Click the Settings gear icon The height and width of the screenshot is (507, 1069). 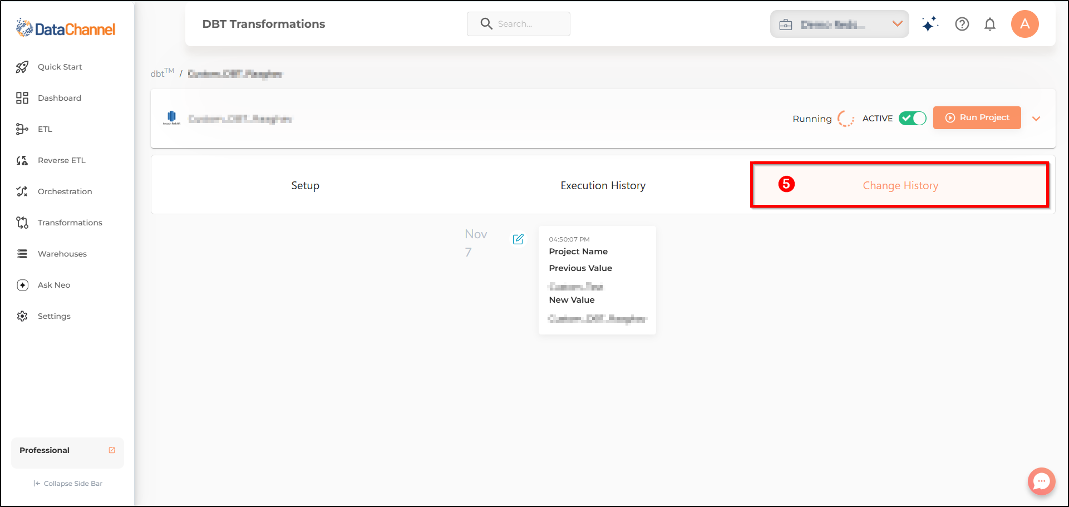pyautogui.click(x=22, y=316)
